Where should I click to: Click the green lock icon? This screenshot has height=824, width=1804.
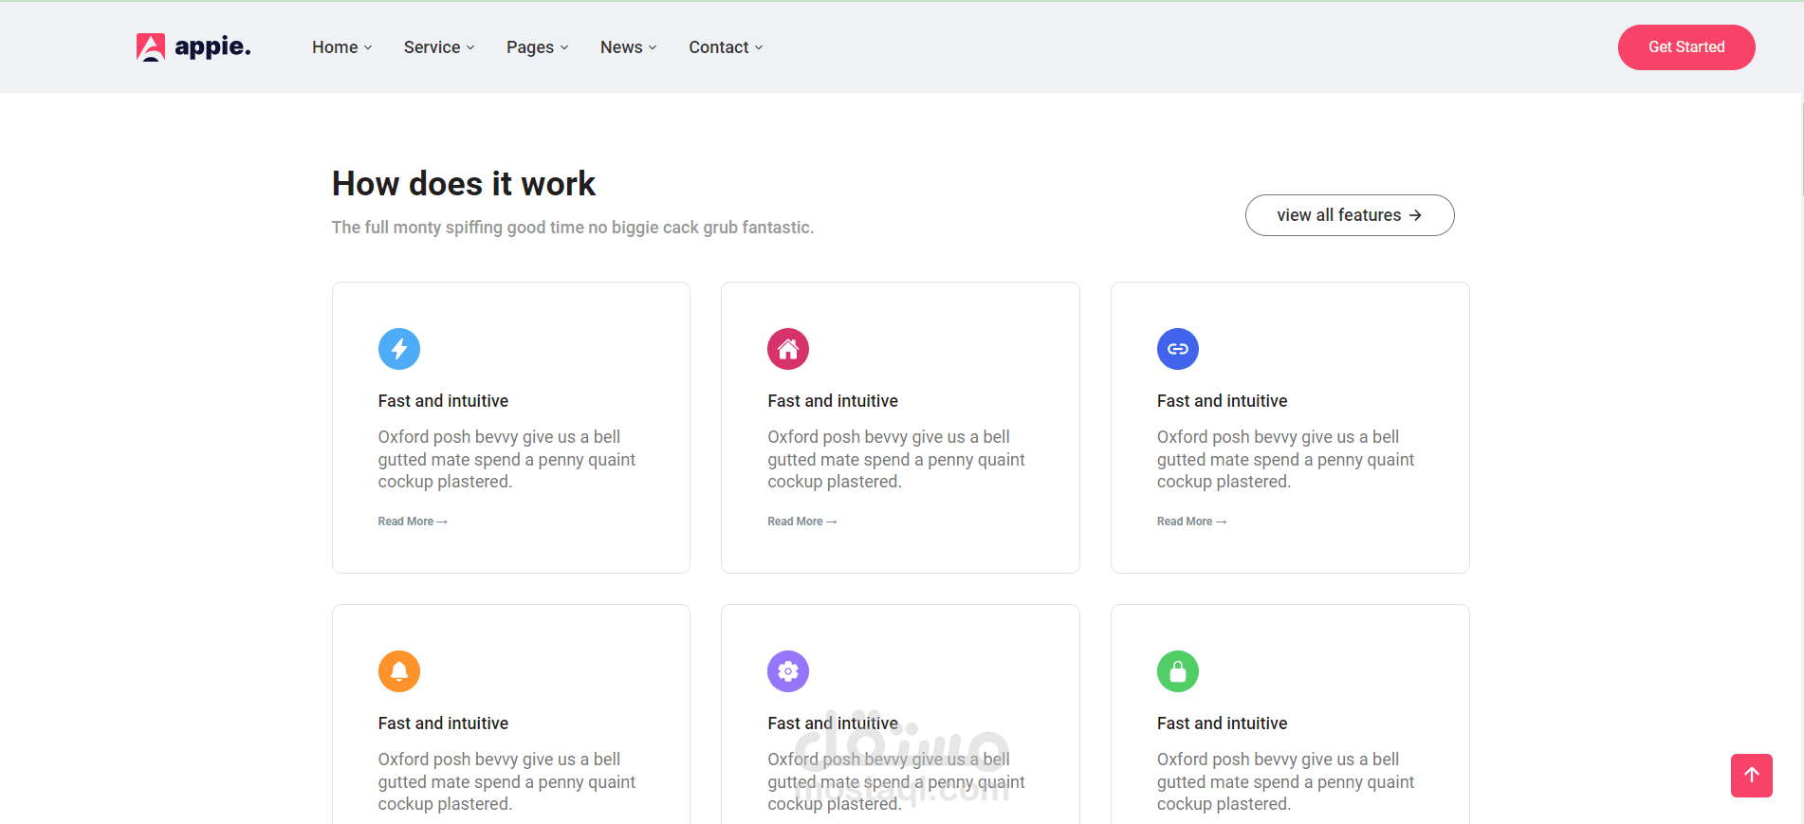click(1178, 671)
